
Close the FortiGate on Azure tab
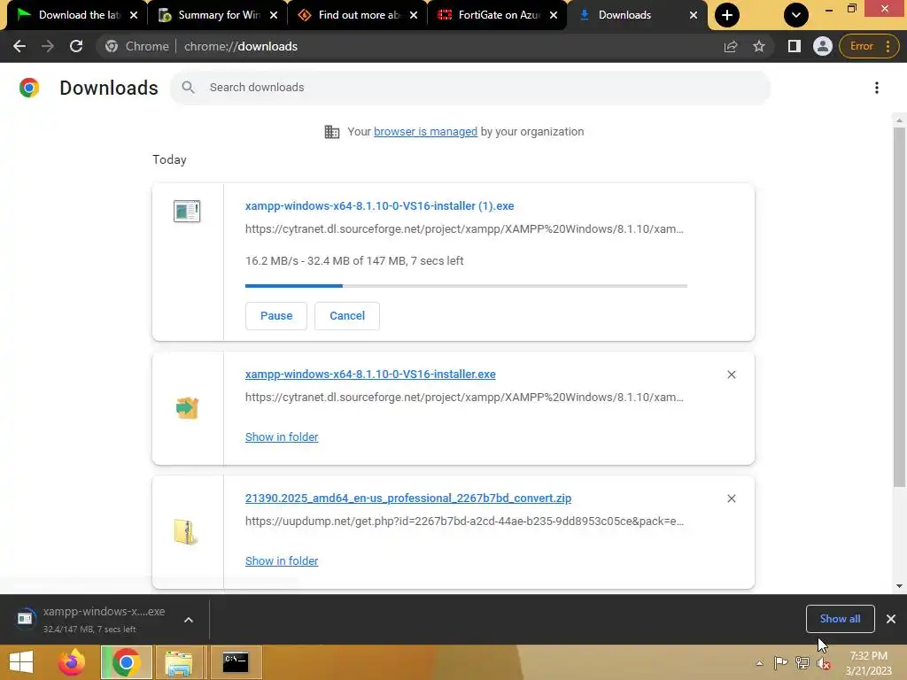(554, 15)
